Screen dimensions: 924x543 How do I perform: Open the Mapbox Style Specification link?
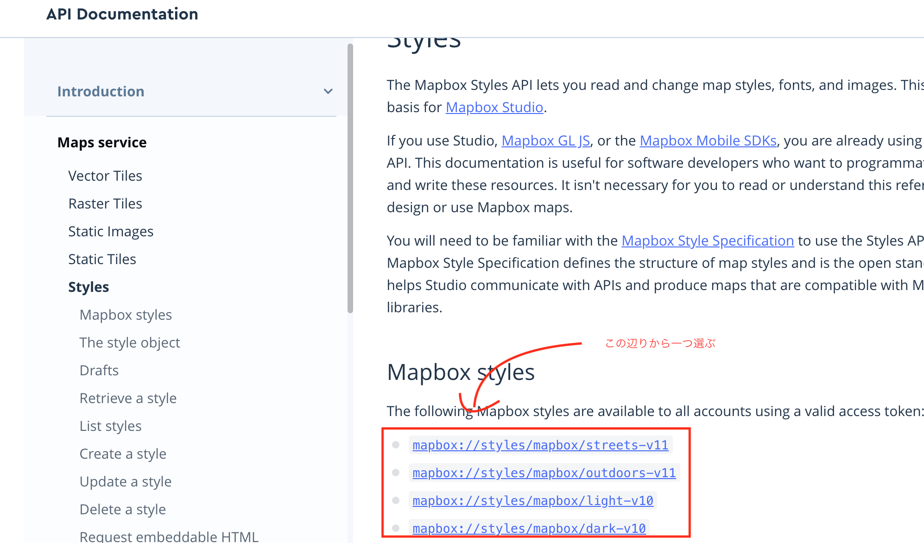point(707,240)
